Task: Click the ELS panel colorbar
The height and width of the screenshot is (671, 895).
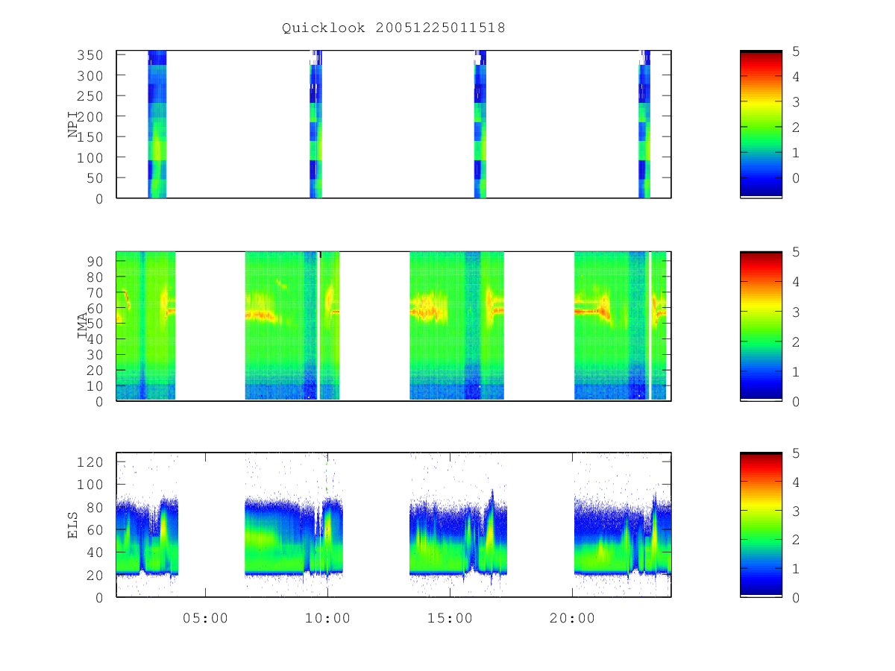Action: 761,525
